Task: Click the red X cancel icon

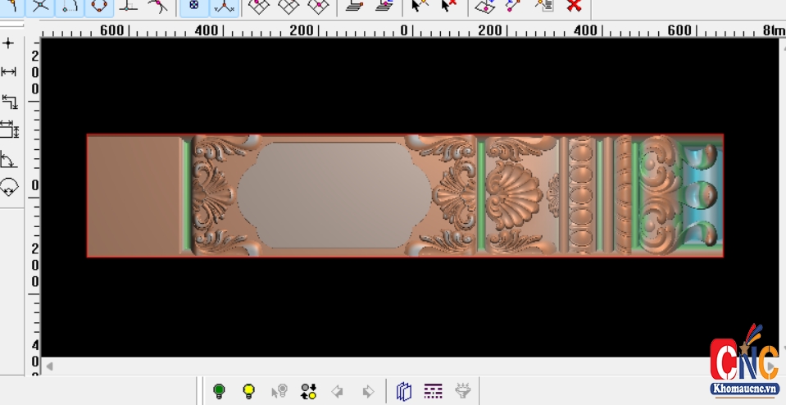Action: click(x=574, y=6)
